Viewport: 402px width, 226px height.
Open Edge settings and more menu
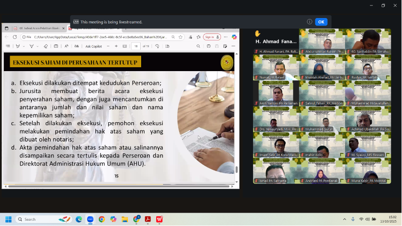click(x=225, y=37)
